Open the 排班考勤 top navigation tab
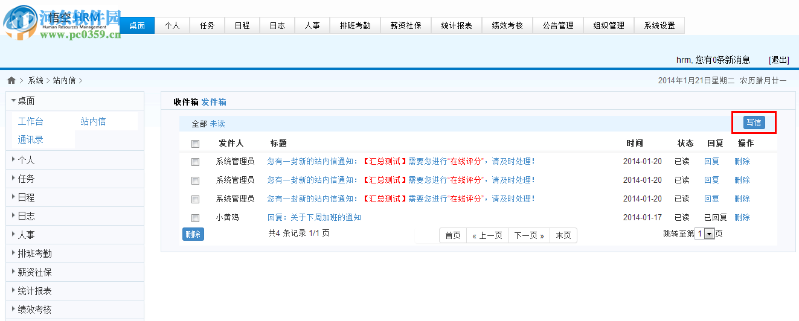The width and height of the screenshot is (799, 321). [356, 25]
